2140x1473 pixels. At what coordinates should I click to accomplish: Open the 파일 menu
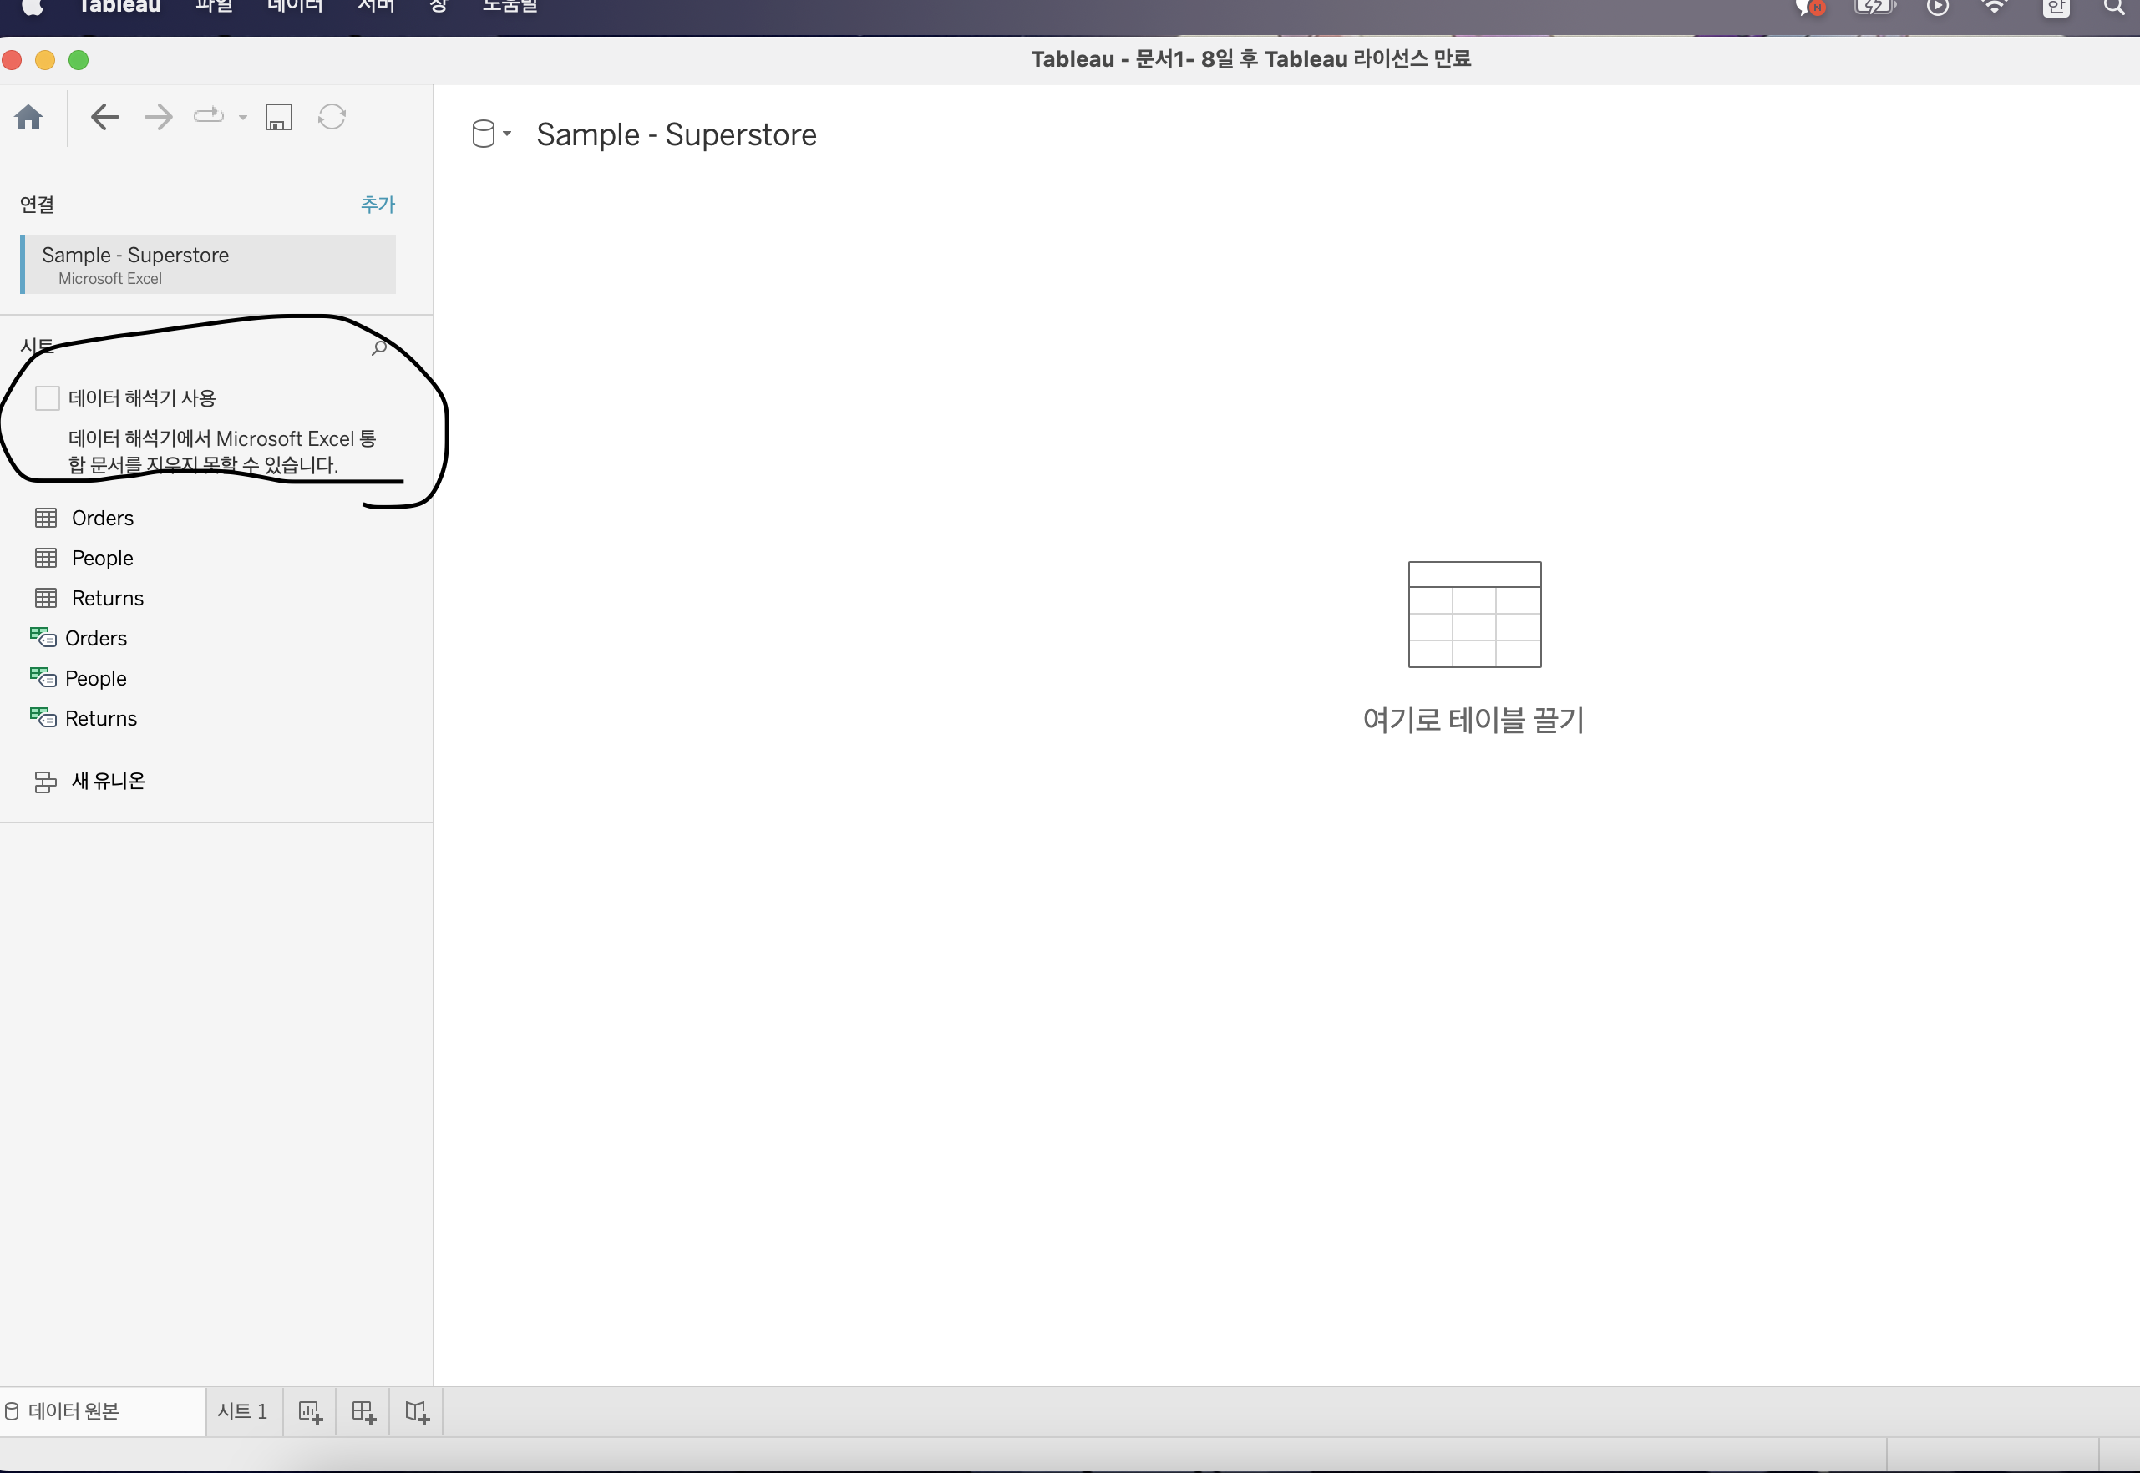pos(214,8)
